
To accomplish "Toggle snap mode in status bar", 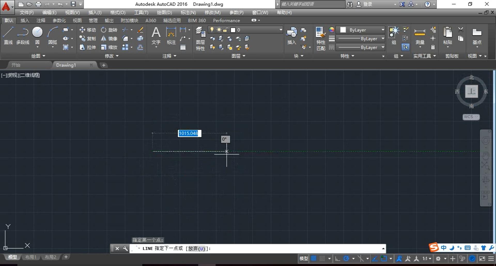I will 322,259.
